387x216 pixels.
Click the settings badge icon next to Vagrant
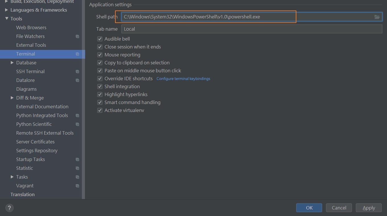tap(77, 185)
